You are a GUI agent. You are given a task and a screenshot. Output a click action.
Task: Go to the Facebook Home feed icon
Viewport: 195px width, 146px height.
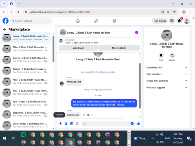click(78, 21)
